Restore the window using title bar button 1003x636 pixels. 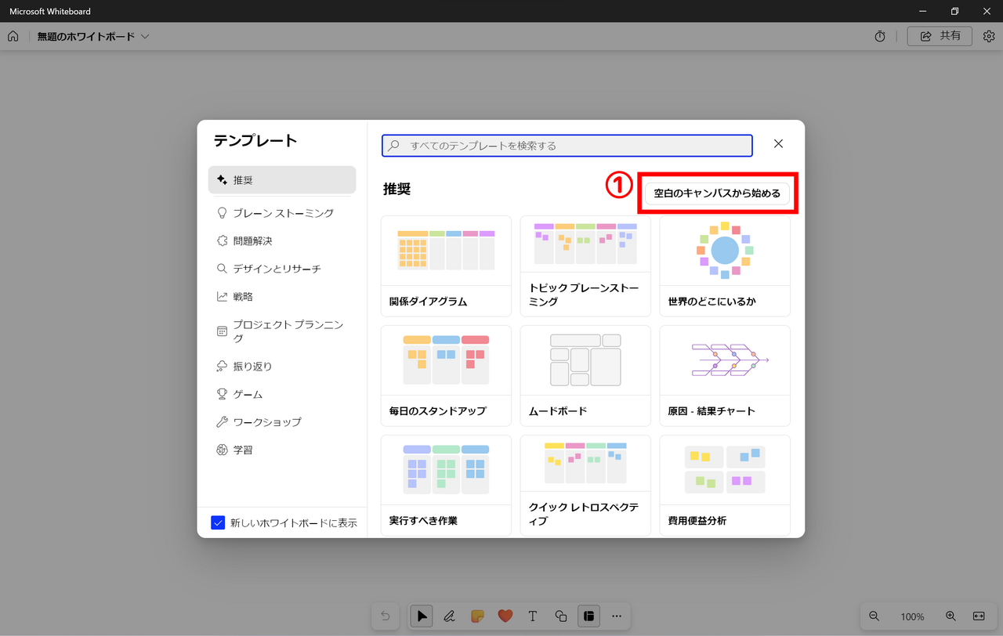954,11
